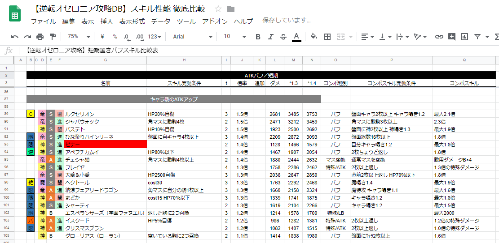The width and height of the screenshot is (499, 243).
Task: Select cell 敵用ダメージB×4
Action: point(464,160)
